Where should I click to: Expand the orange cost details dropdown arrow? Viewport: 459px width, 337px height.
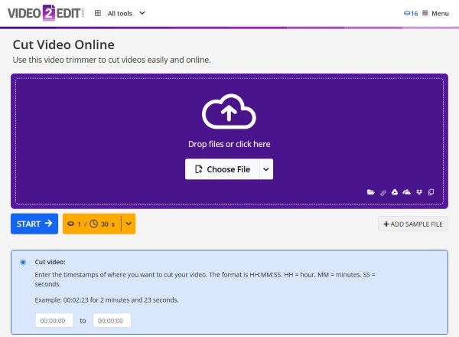pyautogui.click(x=129, y=224)
